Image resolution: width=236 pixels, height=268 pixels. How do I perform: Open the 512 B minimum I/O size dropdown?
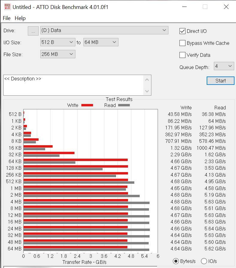click(57, 42)
